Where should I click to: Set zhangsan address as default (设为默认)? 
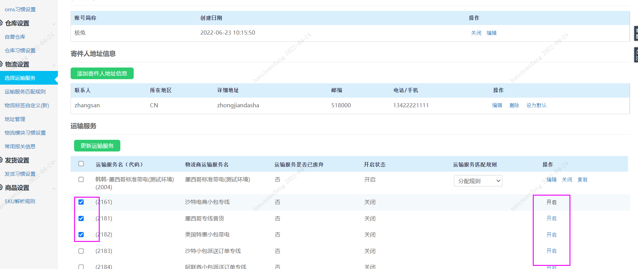(537, 106)
